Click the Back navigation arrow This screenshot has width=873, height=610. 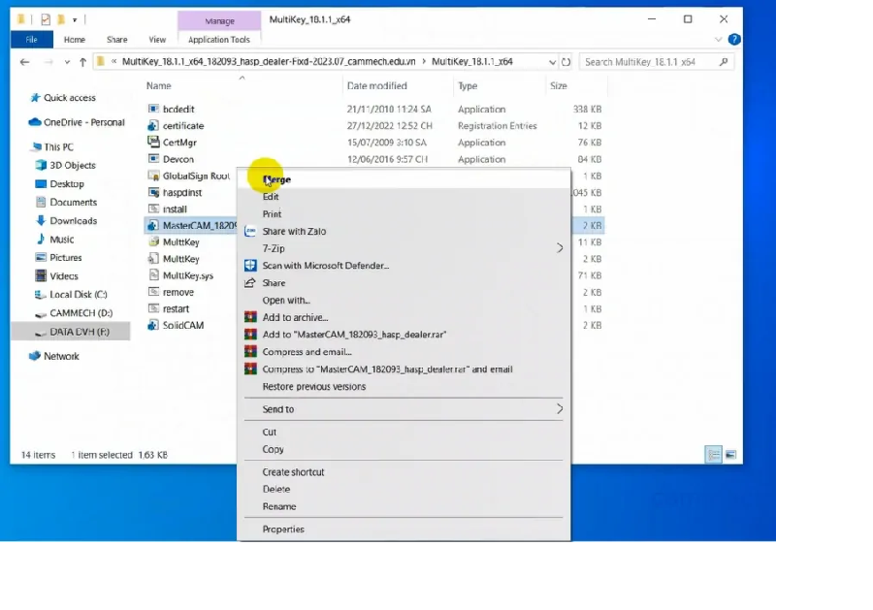(25, 62)
